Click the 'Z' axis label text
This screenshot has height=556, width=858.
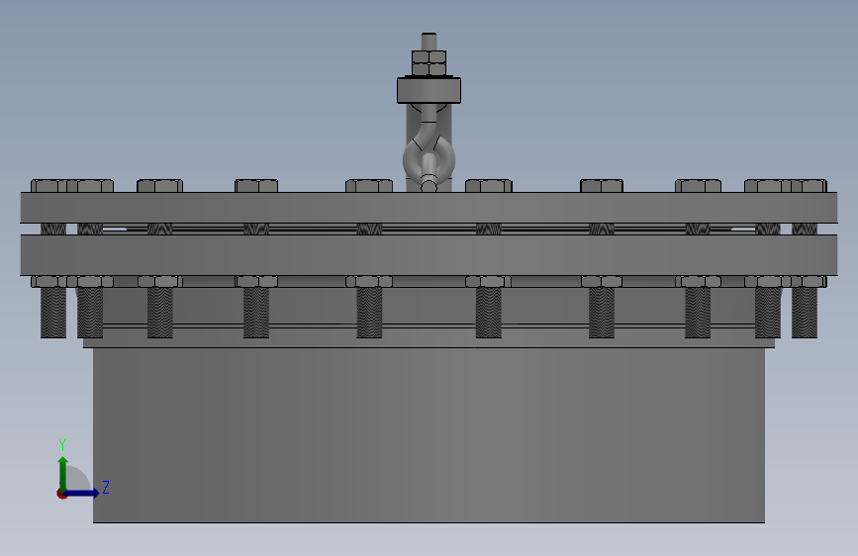click(x=106, y=487)
